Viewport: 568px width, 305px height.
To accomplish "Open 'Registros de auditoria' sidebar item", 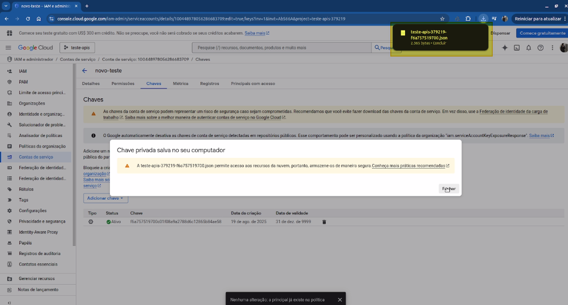I will click(40, 254).
